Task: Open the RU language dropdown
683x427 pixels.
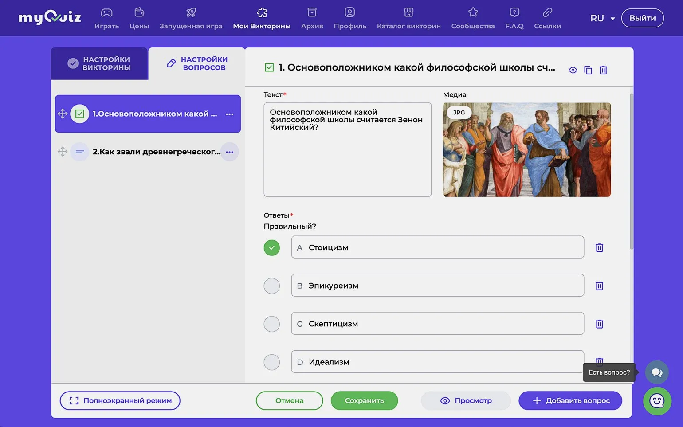Action: [602, 18]
